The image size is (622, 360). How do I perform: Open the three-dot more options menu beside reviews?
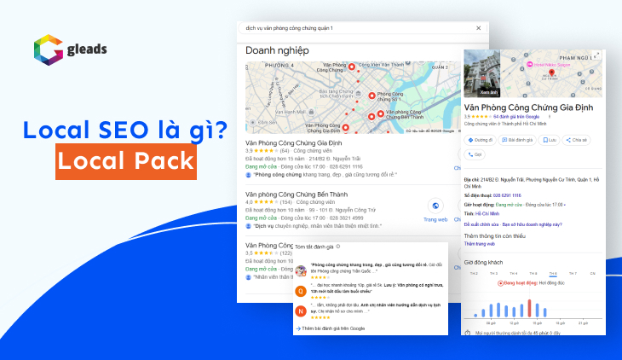pyautogui.click(x=550, y=117)
